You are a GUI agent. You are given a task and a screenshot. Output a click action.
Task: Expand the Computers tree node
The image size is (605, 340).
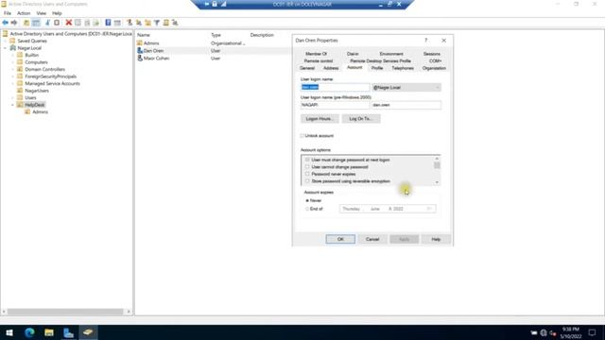pyautogui.click(x=12, y=62)
